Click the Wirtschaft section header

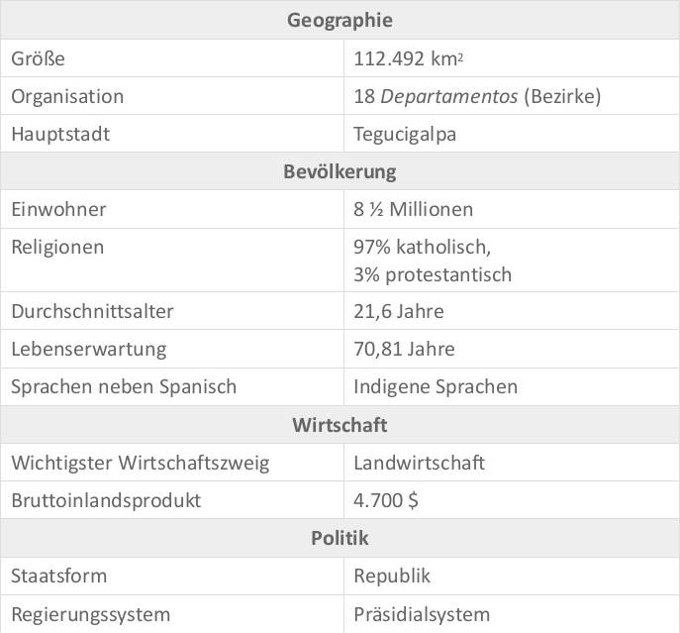click(x=340, y=425)
